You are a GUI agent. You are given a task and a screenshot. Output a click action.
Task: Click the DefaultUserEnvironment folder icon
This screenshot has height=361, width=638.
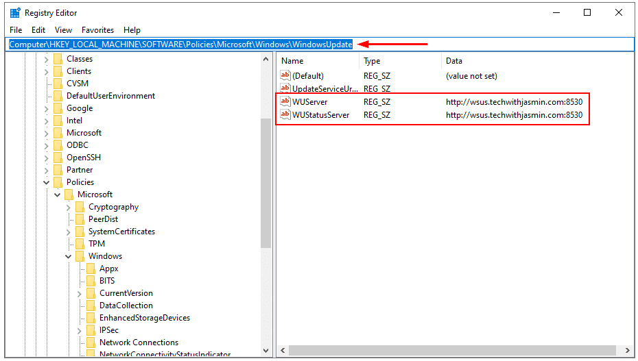click(x=58, y=96)
